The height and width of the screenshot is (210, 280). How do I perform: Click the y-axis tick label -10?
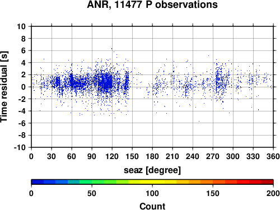(20, 147)
